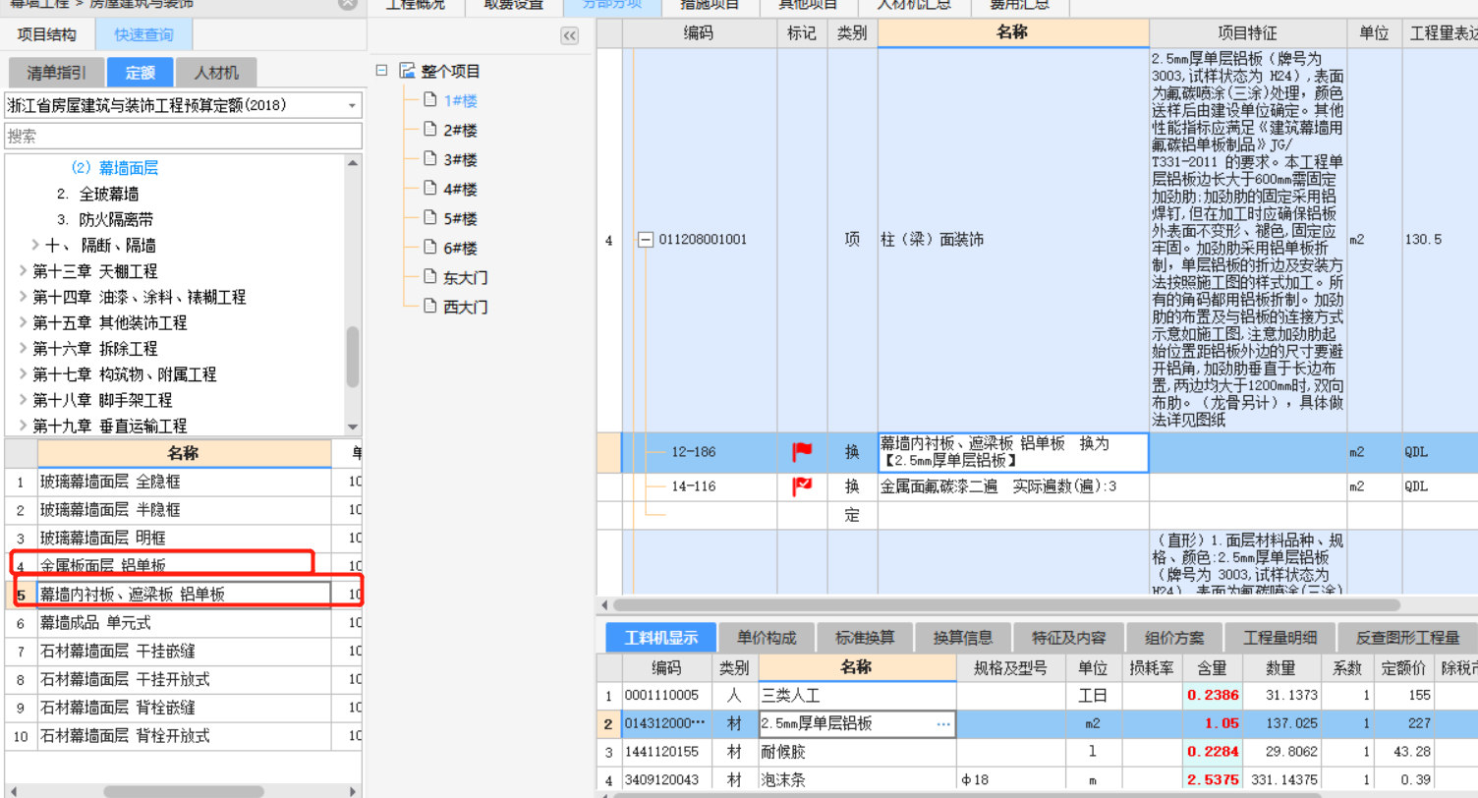Viewport: 1478px width, 798px height.
Task: Click the bill table horizontal scrollbar
Action: (x=1005, y=605)
